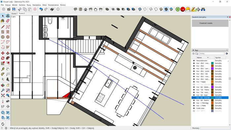Click the Typ linii column header
Screen dimensions: 231x130
tap(218, 57)
